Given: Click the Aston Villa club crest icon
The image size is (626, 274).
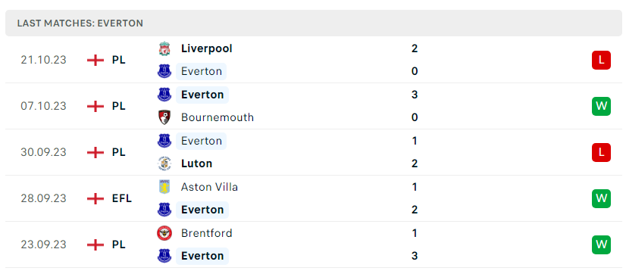Looking at the screenshot, I should [x=164, y=187].
